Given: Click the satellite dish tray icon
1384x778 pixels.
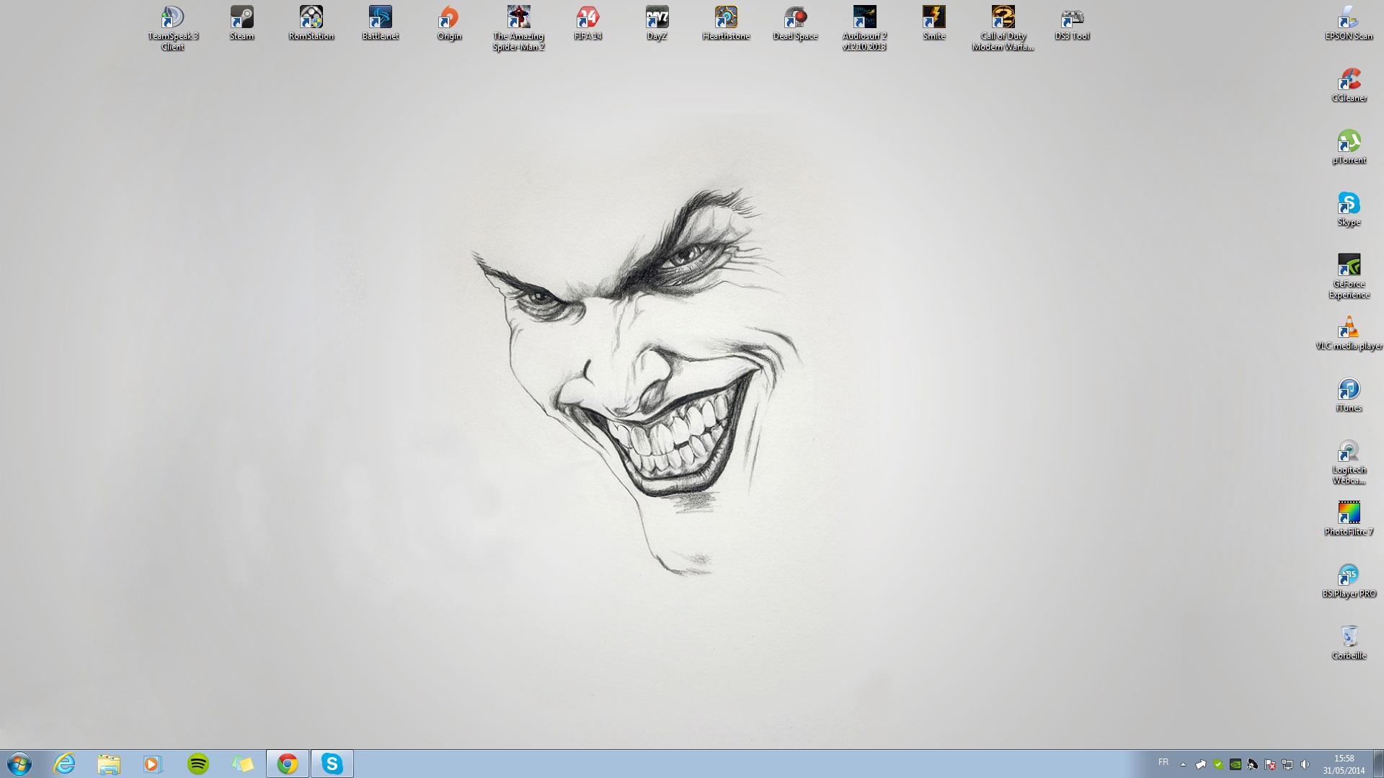Looking at the screenshot, I should click(1253, 764).
